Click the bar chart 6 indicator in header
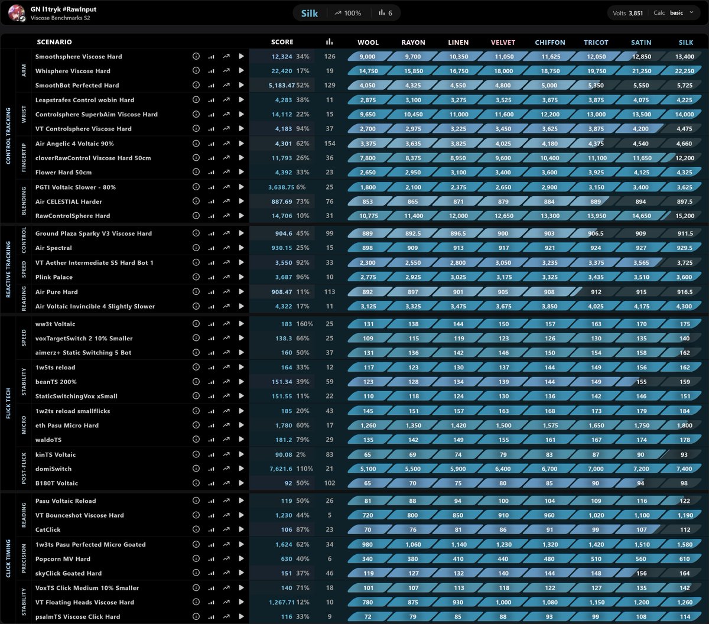 click(385, 13)
